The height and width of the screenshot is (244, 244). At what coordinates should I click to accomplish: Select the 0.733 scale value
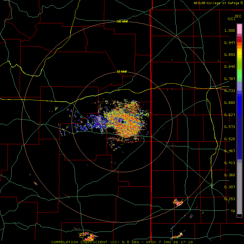[x=230, y=91]
